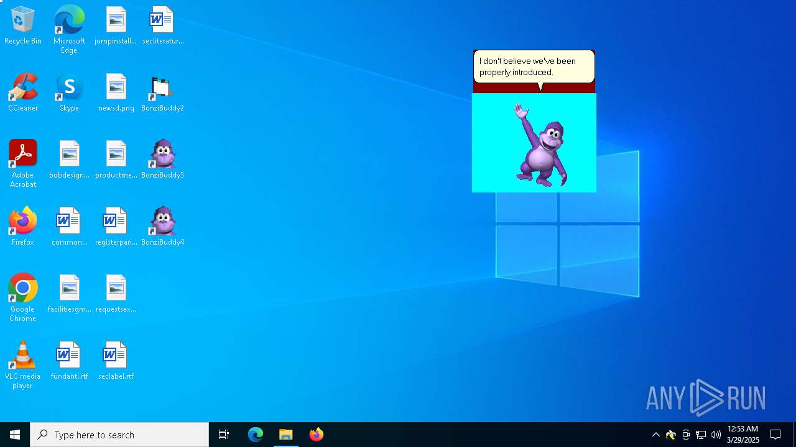Select the facilitiesgm image file icon

pos(69,294)
